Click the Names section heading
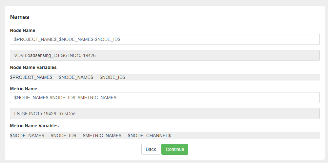The image size is (328, 163). tap(19, 17)
